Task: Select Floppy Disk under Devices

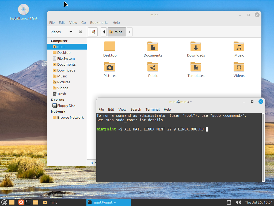Action: (x=66, y=106)
